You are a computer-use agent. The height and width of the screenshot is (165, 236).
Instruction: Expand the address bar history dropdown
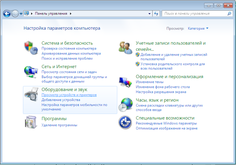[x=150, y=14]
